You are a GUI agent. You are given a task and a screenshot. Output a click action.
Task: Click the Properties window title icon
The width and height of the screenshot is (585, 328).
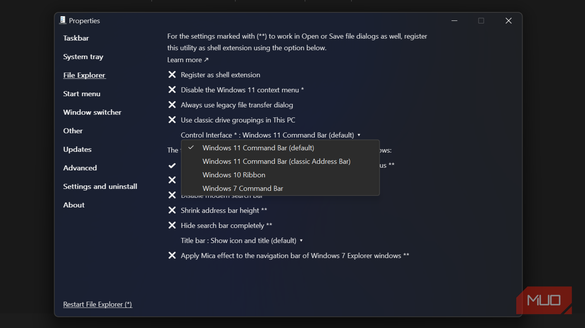(63, 20)
